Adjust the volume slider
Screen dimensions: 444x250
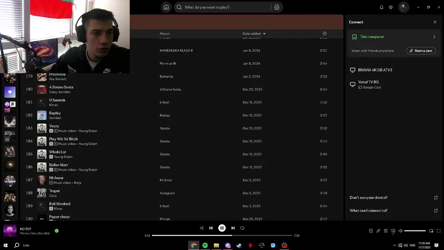click(415, 231)
